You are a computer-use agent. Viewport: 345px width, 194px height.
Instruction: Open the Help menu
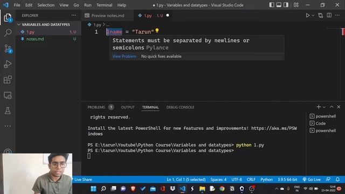[122, 5]
